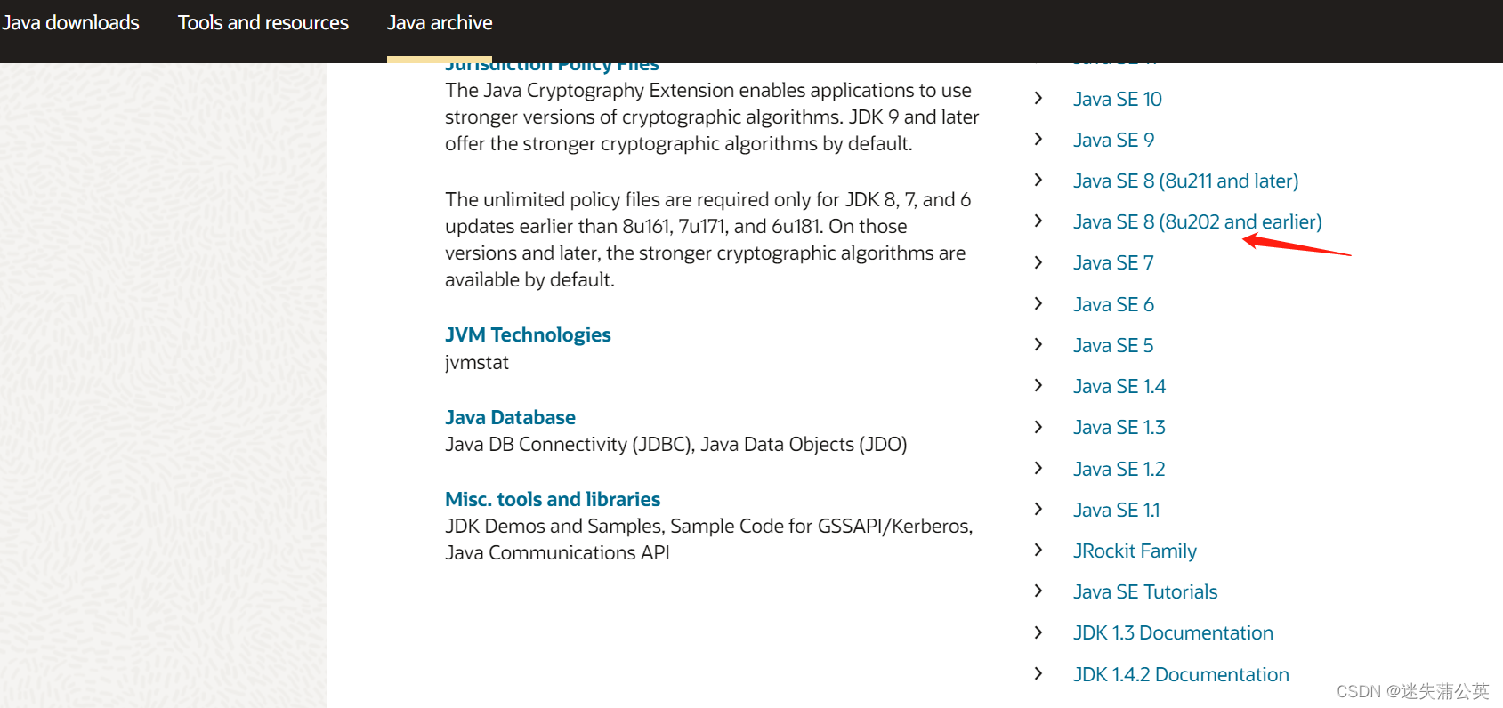Open Java SE 8 (8u211 and later) link
This screenshot has height=708, width=1503.
click(x=1186, y=181)
